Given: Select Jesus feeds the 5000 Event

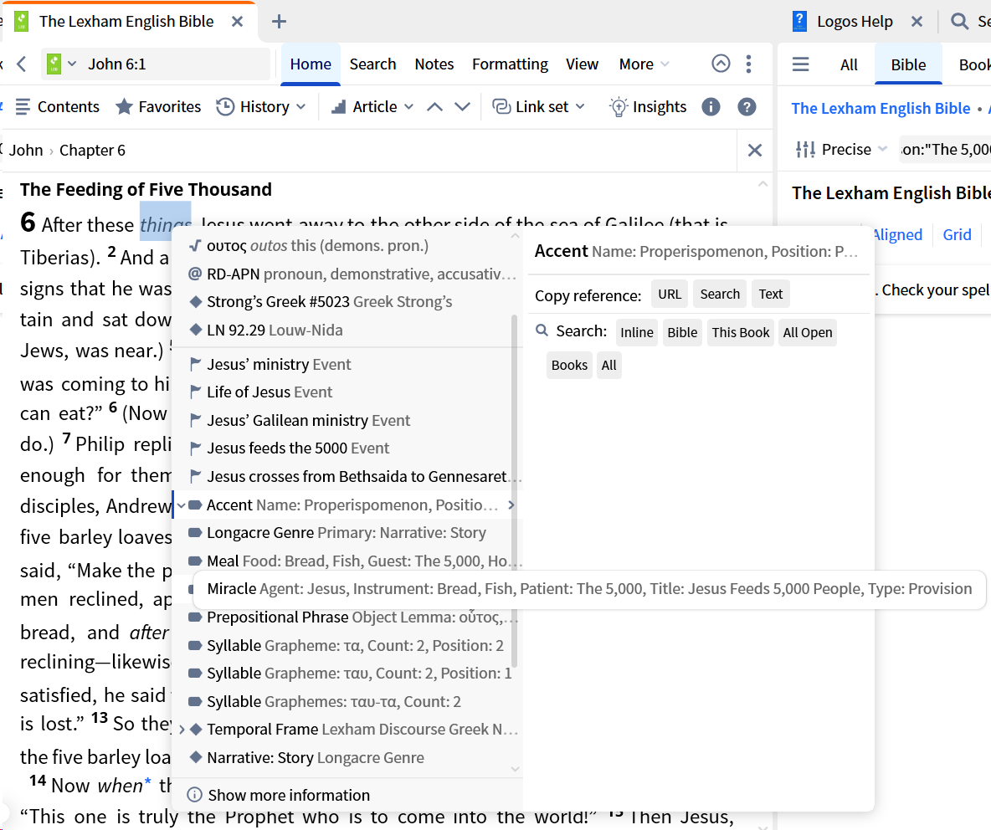Looking at the screenshot, I should [347, 448].
